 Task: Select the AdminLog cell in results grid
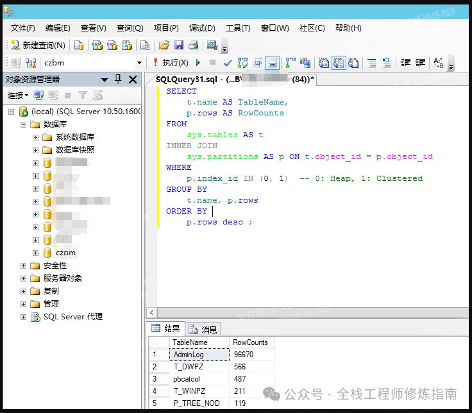point(199,354)
